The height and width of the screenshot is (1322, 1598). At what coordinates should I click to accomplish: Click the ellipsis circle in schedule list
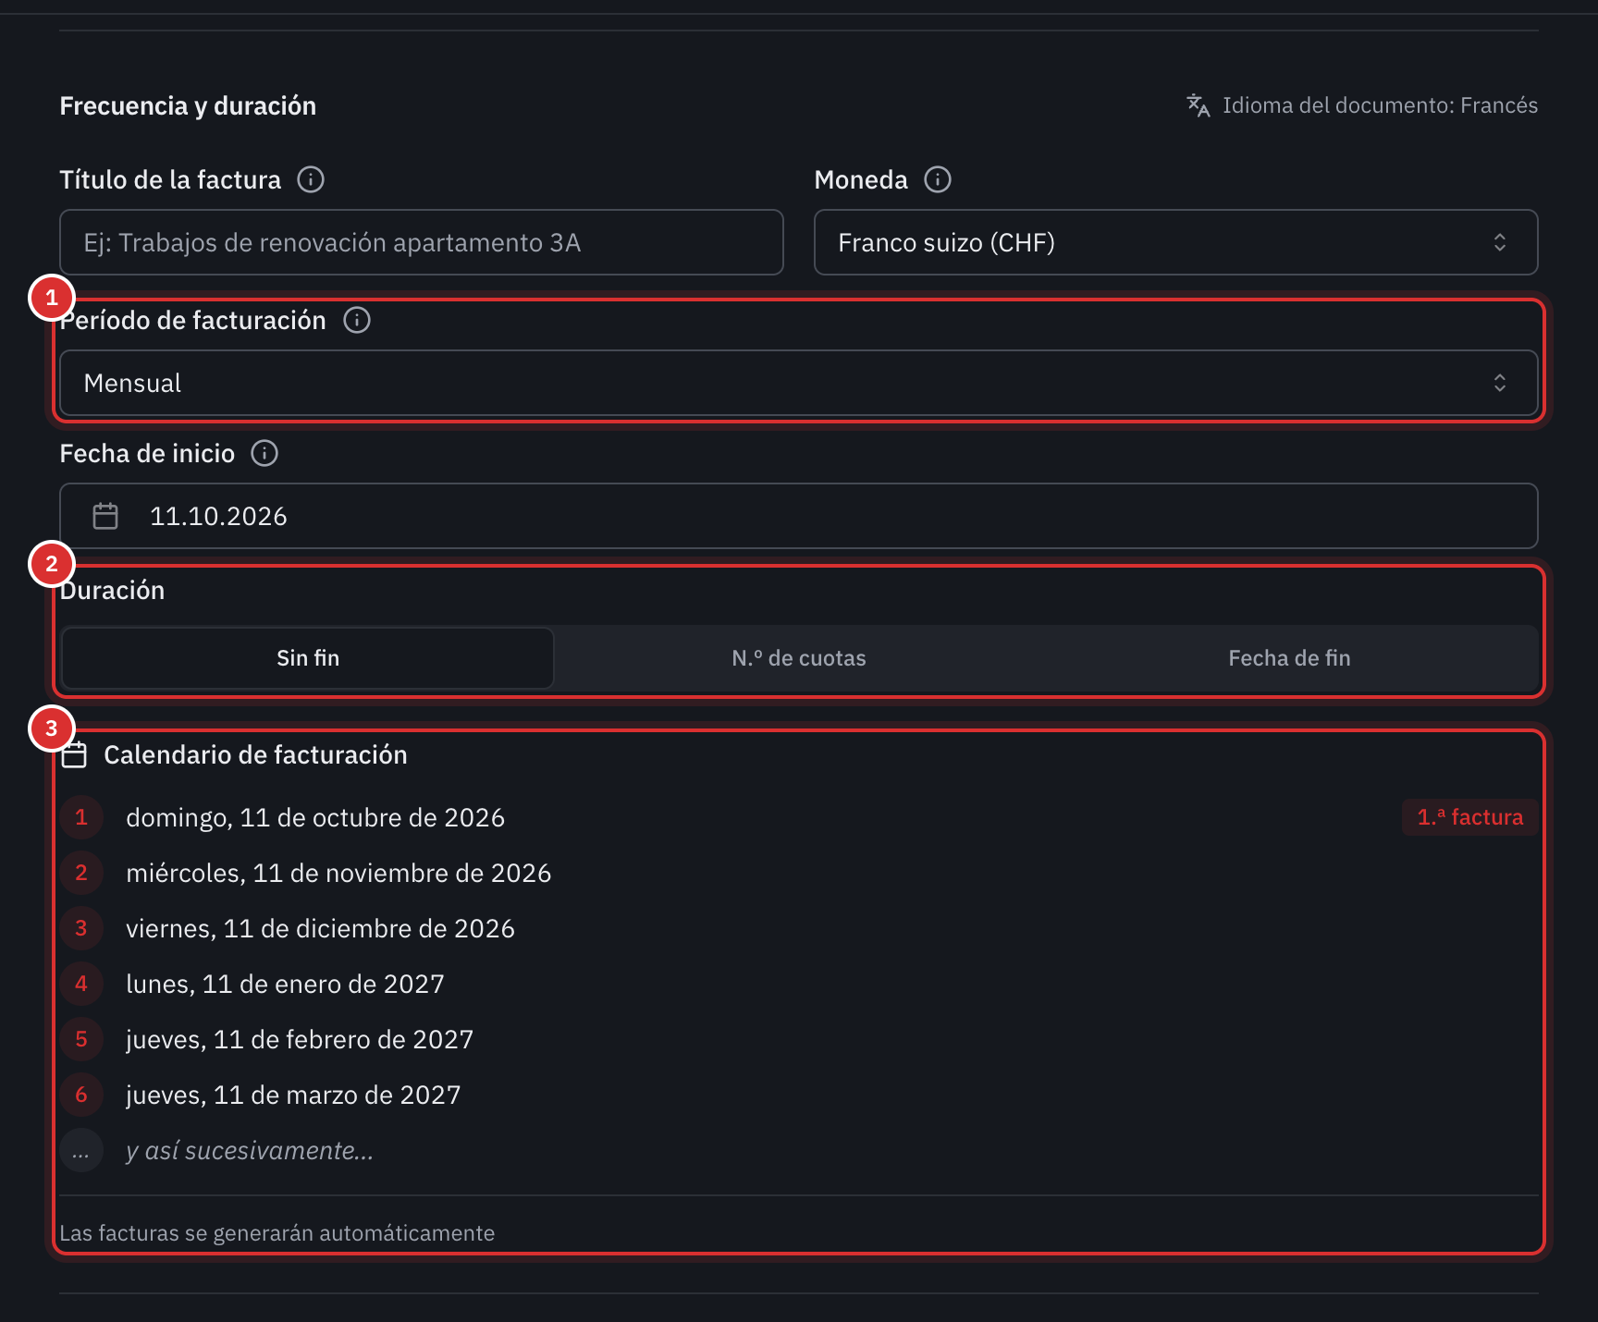81,1150
